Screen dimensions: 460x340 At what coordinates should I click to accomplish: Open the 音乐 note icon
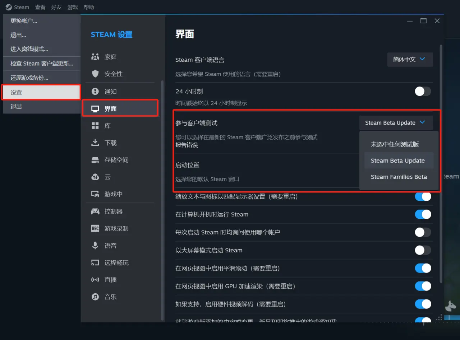coord(95,297)
